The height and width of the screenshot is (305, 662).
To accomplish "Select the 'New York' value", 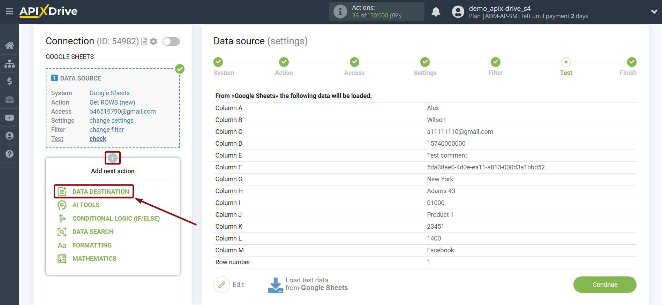I will tap(440, 179).
